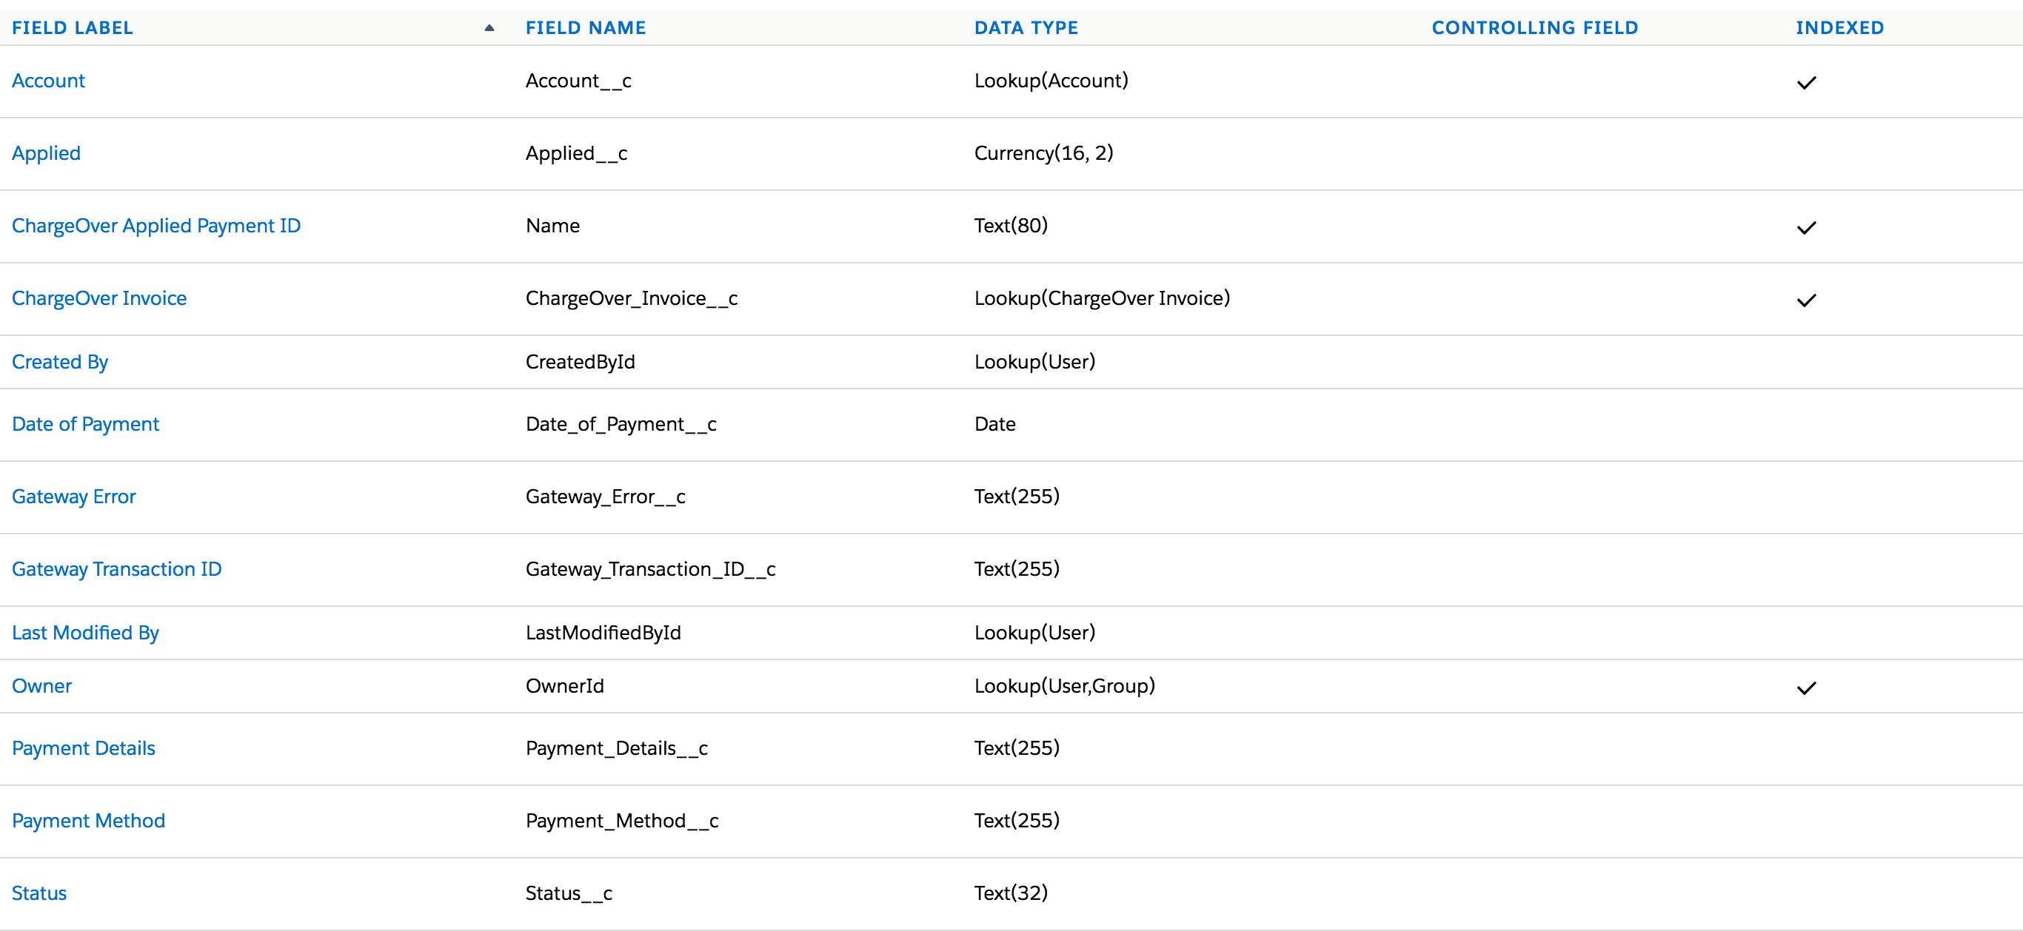Screen dimensions: 2023x931
Task: Open the Payment Method field link
Action: point(89,821)
